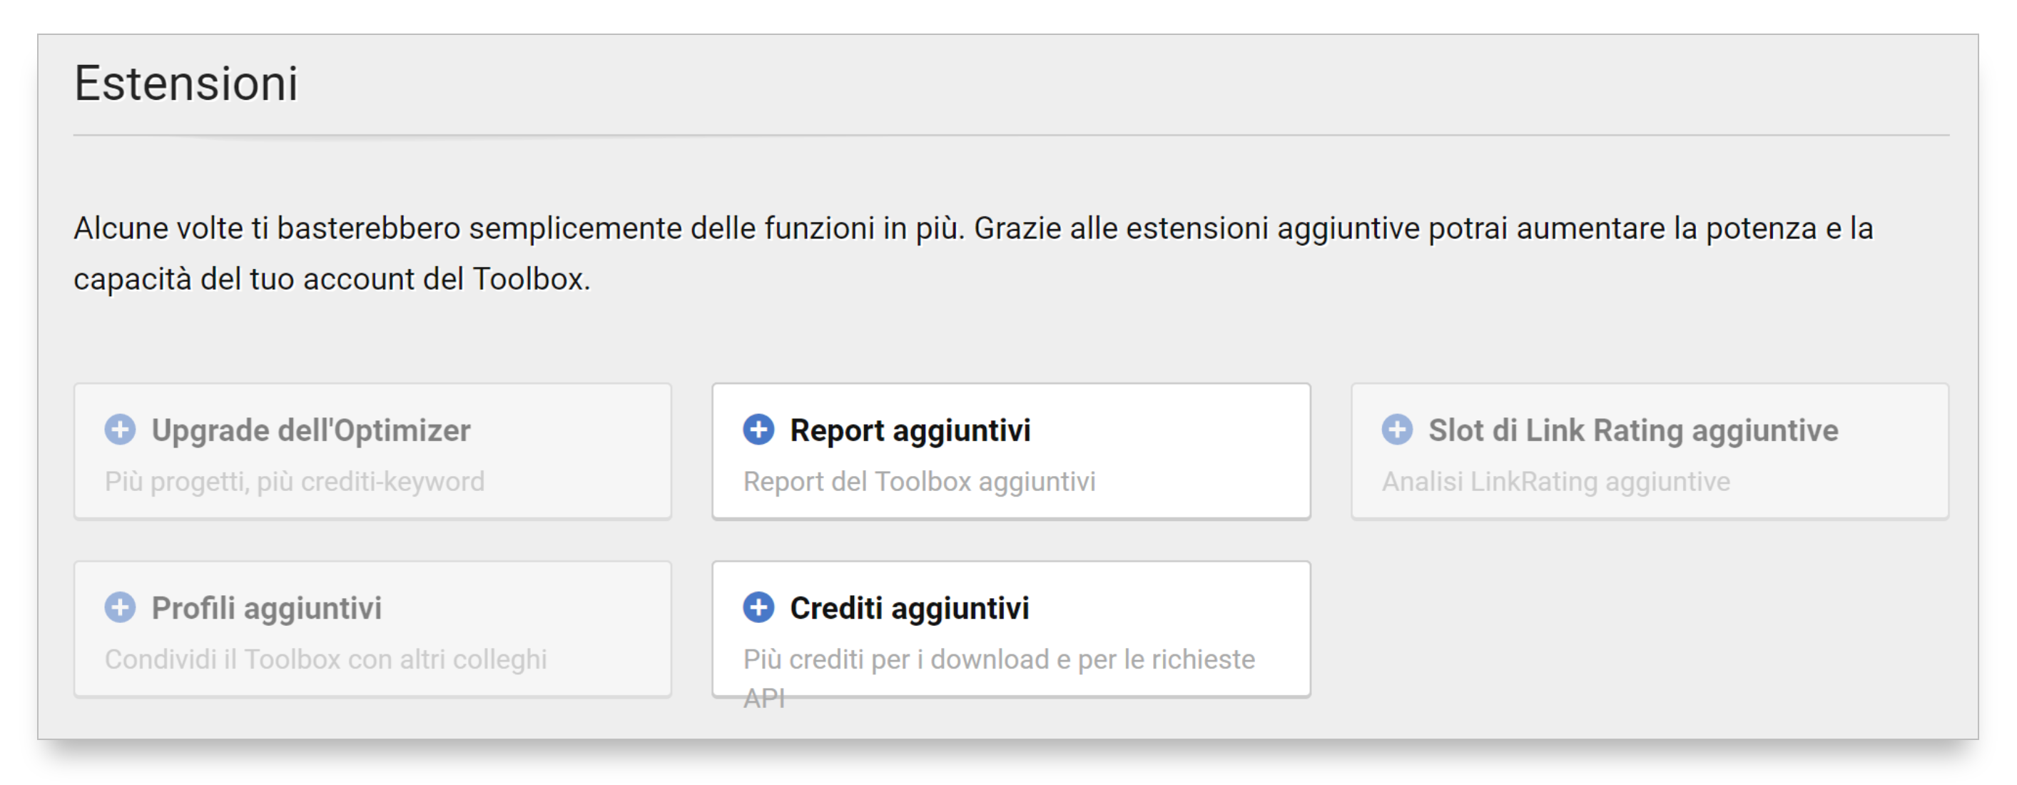Click the Estensioni section heading

pyautogui.click(x=186, y=83)
